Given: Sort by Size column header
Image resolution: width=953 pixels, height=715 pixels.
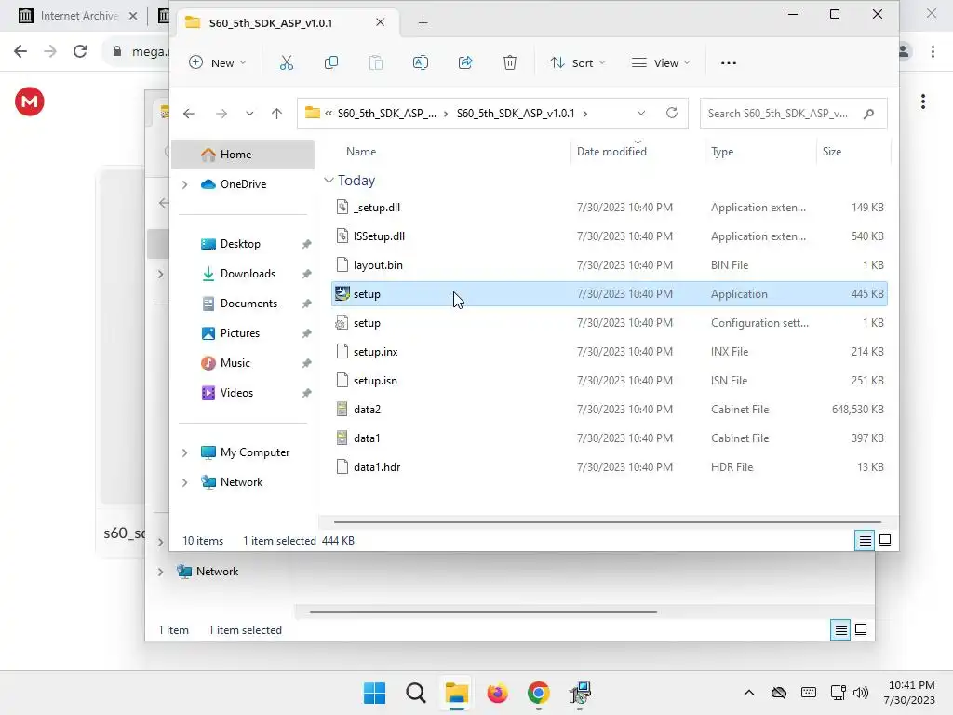Looking at the screenshot, I should (x=831, y=152).
